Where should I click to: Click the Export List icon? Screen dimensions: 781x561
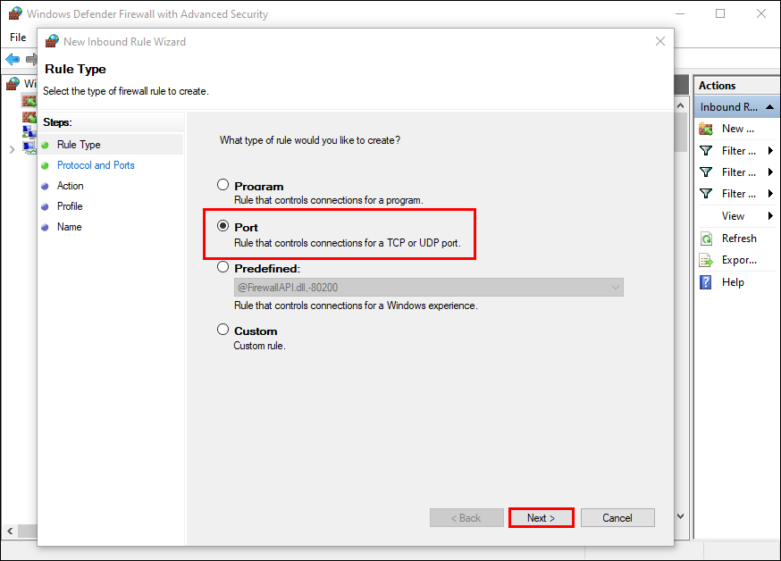coord(706,260)
